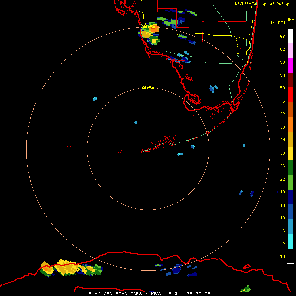This screenshot has width=296, height=296.
Task: Click the black TH swatch on the scale
Action: 290,256
